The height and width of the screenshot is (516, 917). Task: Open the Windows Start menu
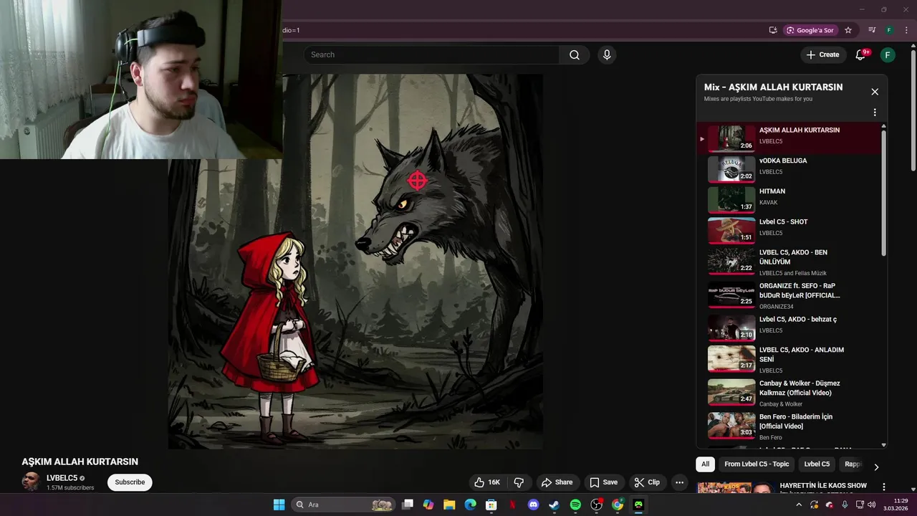pos(279,505)
